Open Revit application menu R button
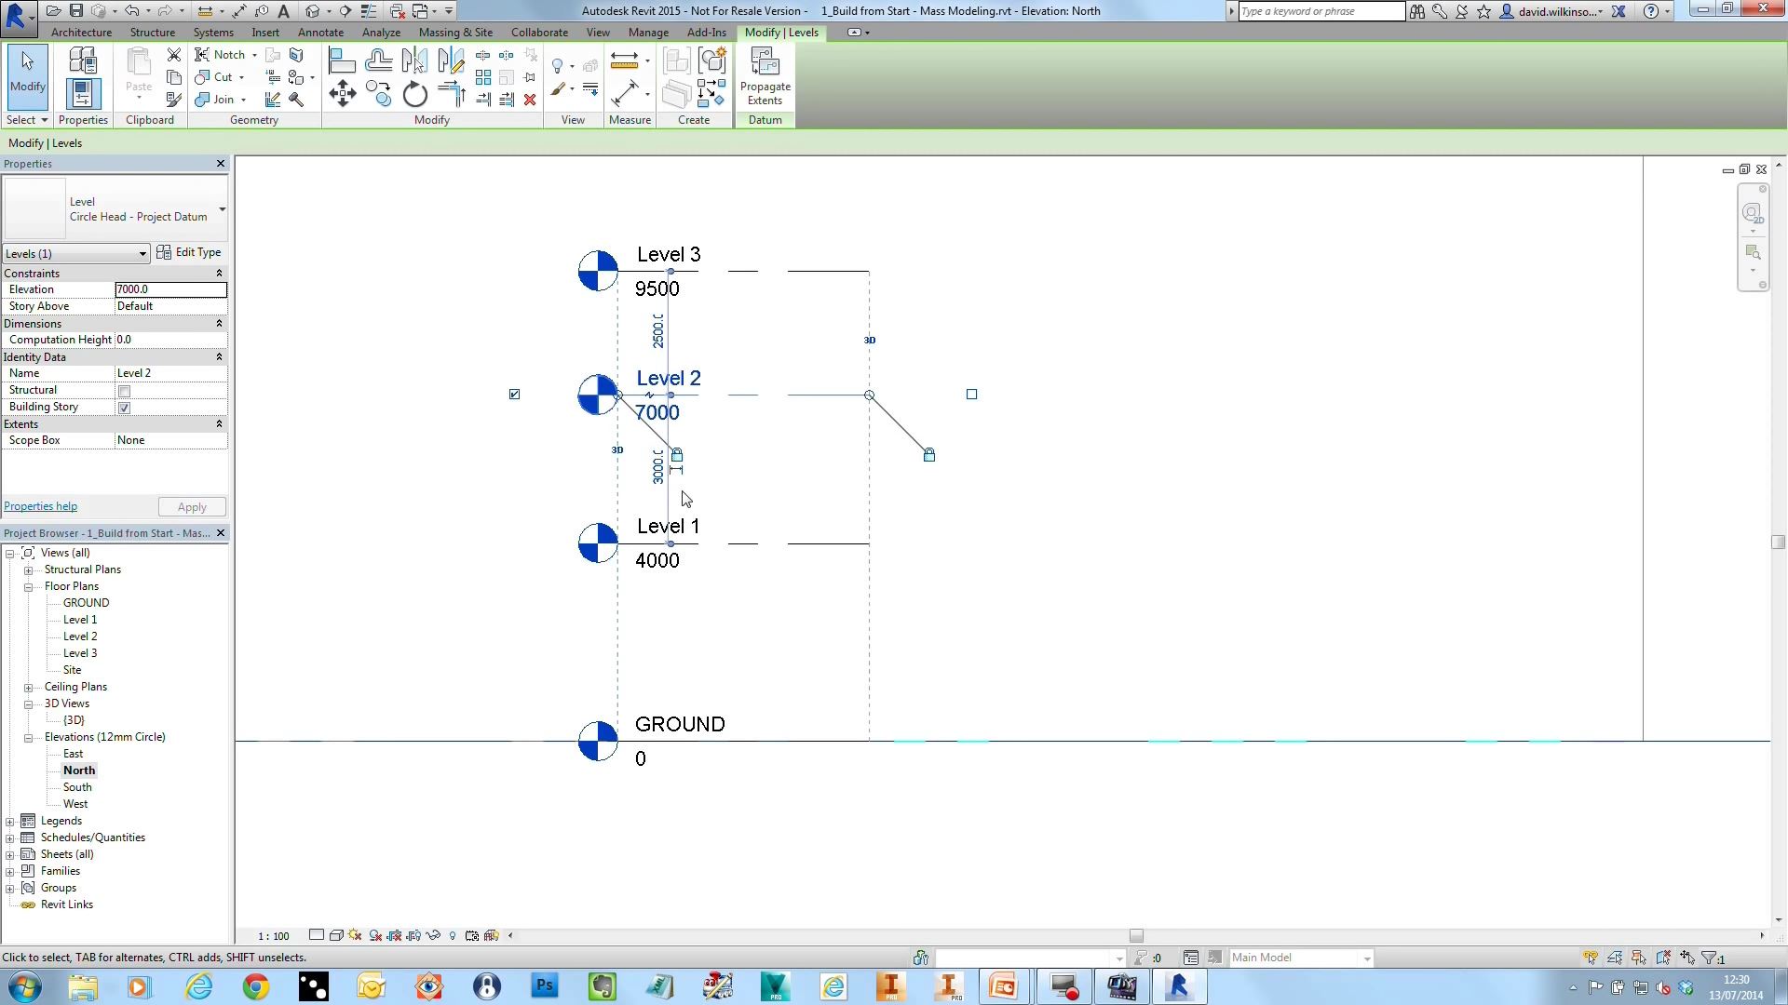1788x1005 pixels. (x=17, y=17)
